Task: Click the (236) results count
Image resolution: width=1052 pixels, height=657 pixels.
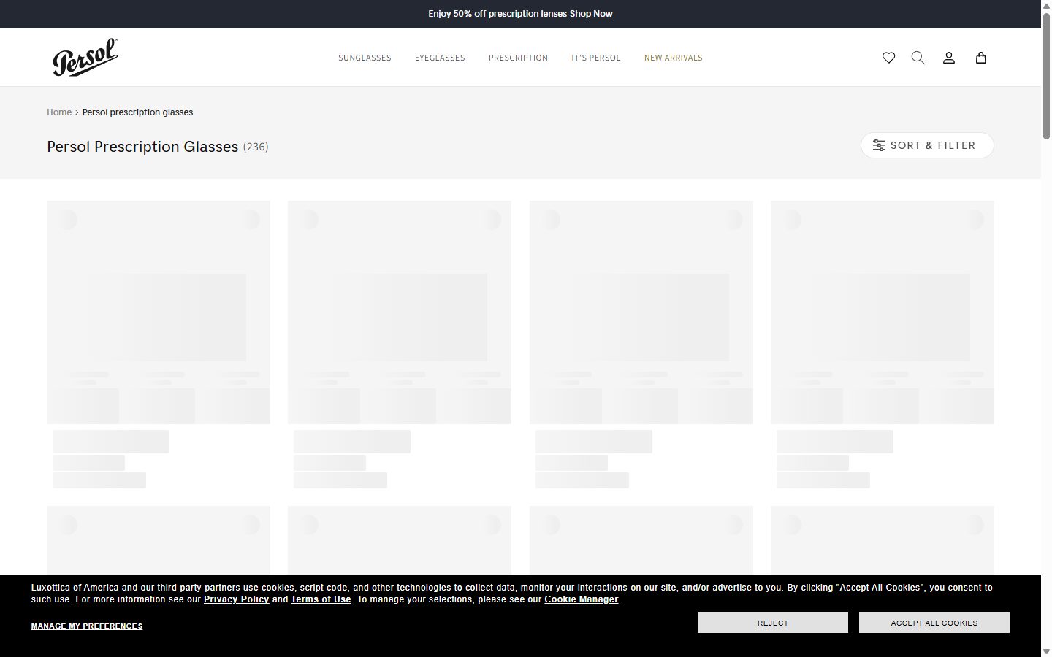Action: 256,147
